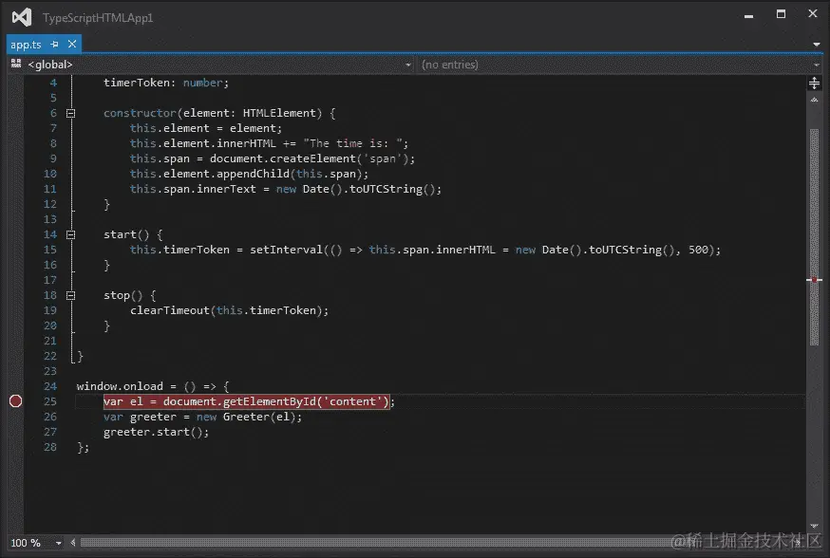This screenshot has width=830, height=558.
Task: Toggle the breakpoint glyph beside line 25
Action: click(x=15, y=401)
